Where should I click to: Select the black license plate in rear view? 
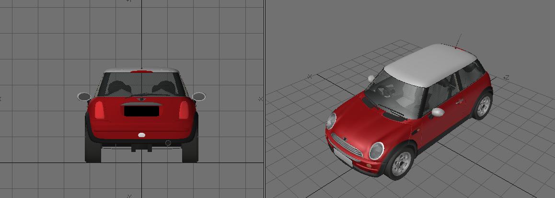141,111
